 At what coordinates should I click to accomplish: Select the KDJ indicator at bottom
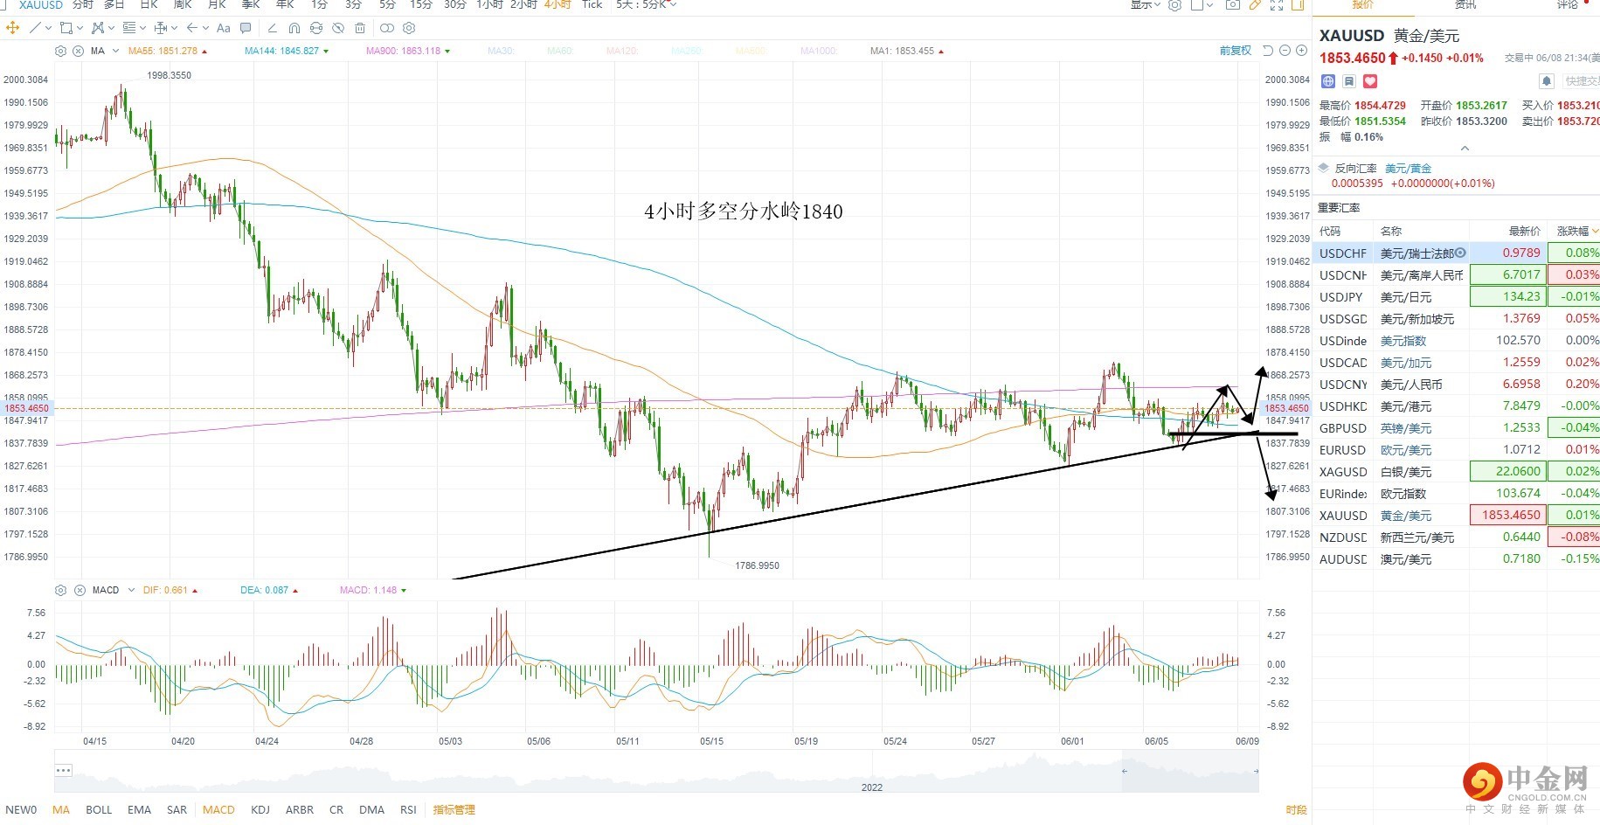260,809
